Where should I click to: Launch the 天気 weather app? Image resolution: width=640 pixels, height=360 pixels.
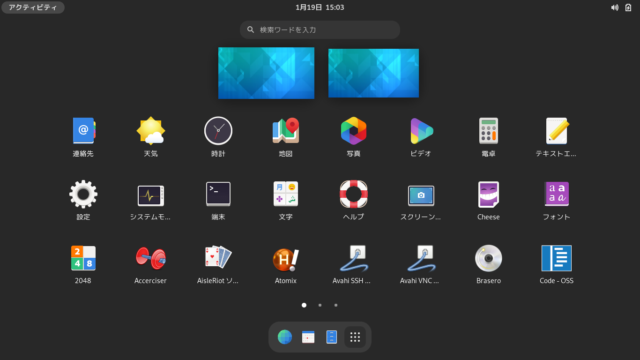pos(151,131)
